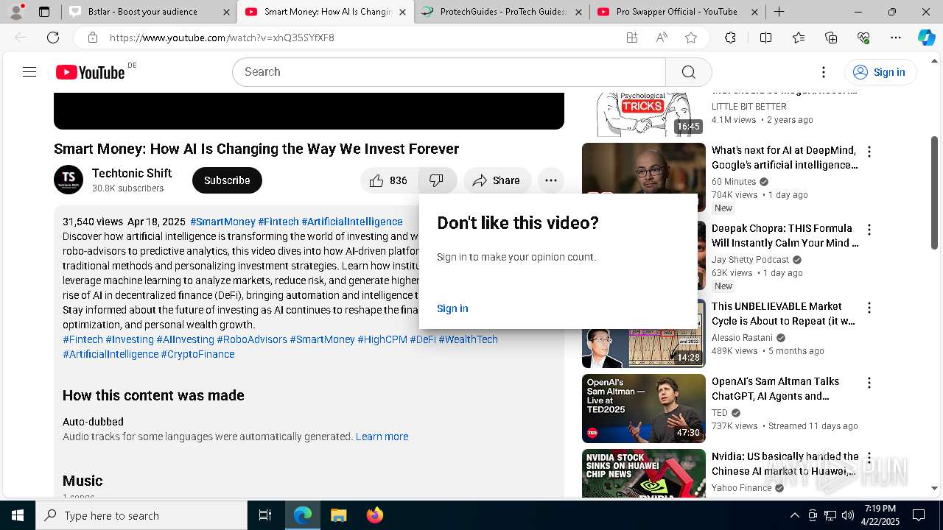The width and height of the screenshot is (943, 530).
Task: Open the YouTube guide hamburger menu
Action: [x=29, y=71]
